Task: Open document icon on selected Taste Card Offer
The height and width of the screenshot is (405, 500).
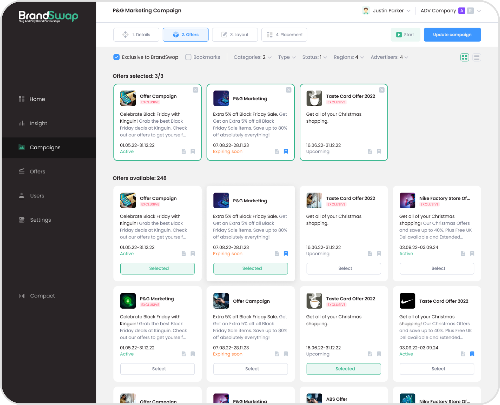Action: (370, 152)
